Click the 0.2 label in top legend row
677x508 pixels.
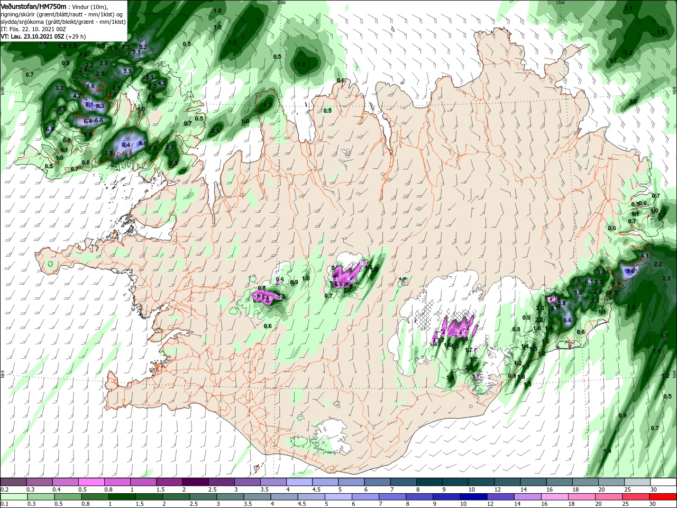[4, 489]
